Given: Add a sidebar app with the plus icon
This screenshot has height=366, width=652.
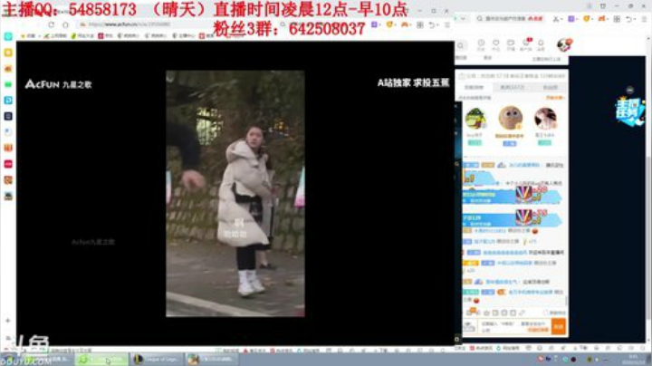Looking at the screenshot, I should pyautogui.click(x=8, y=321).
